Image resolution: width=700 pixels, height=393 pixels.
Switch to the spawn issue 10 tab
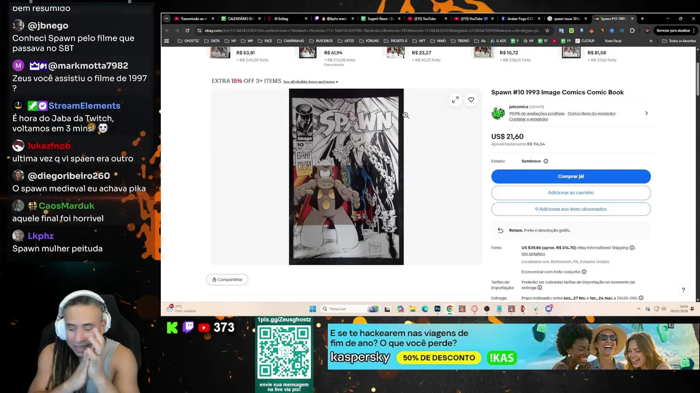point(566,19)
